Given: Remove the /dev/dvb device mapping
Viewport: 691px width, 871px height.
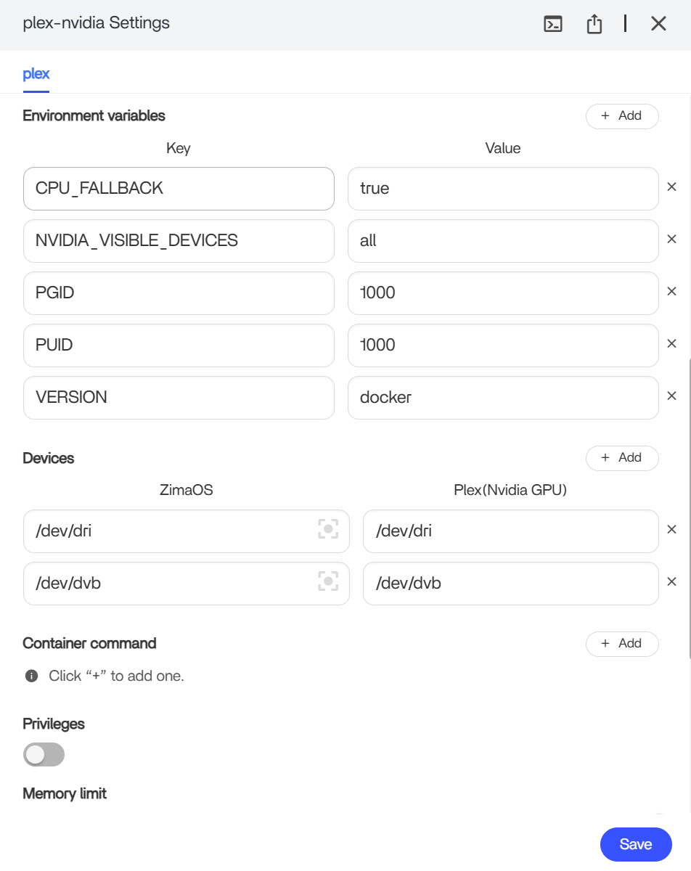Looking at the screenshot, I should [x=671, y=582].
